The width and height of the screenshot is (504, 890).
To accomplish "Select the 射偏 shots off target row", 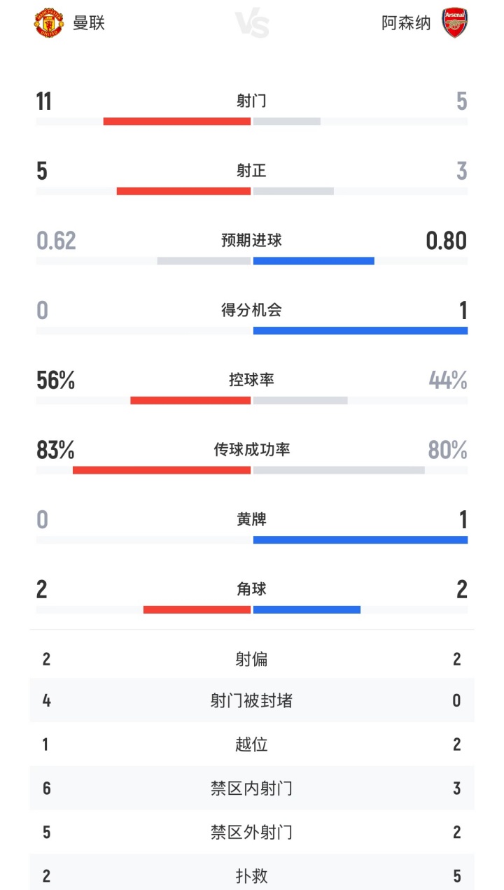I will (252, 656).
